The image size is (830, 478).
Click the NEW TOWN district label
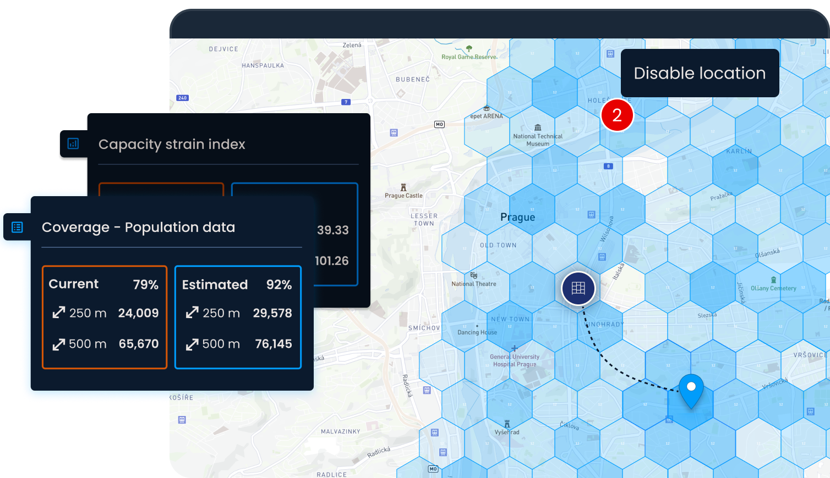click(510, 319)
